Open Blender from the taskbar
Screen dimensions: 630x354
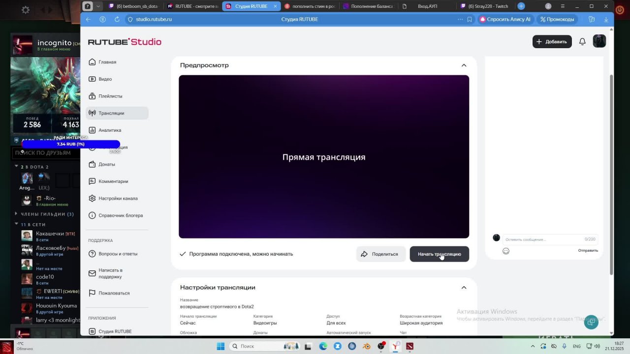tap(366, 346)
